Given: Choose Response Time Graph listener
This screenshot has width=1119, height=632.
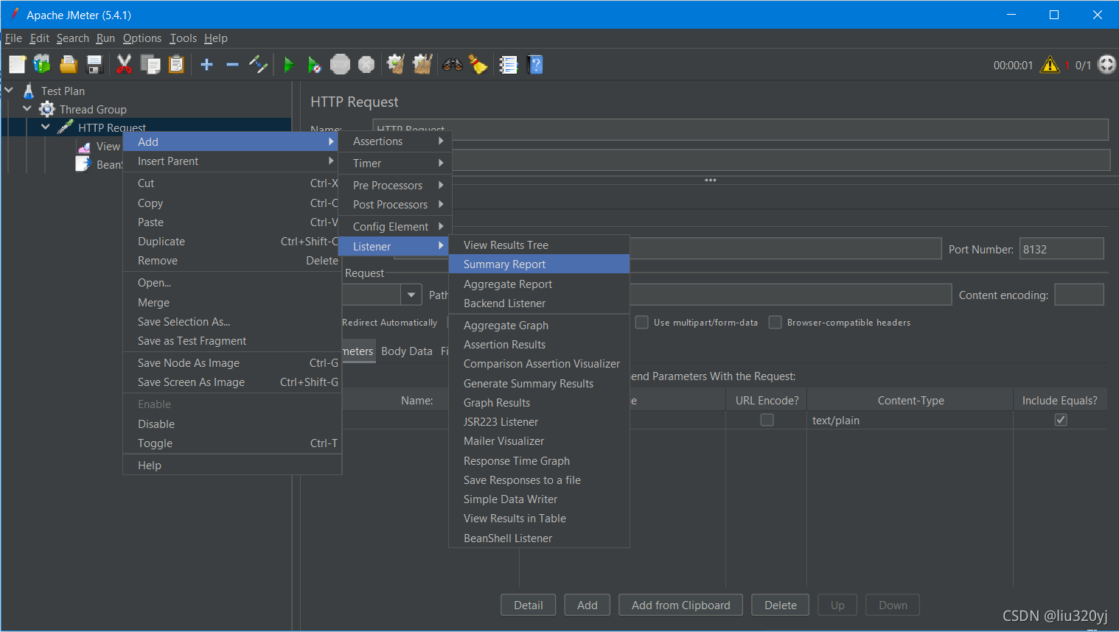Looking at the screenshot, I should pos(539,461).
